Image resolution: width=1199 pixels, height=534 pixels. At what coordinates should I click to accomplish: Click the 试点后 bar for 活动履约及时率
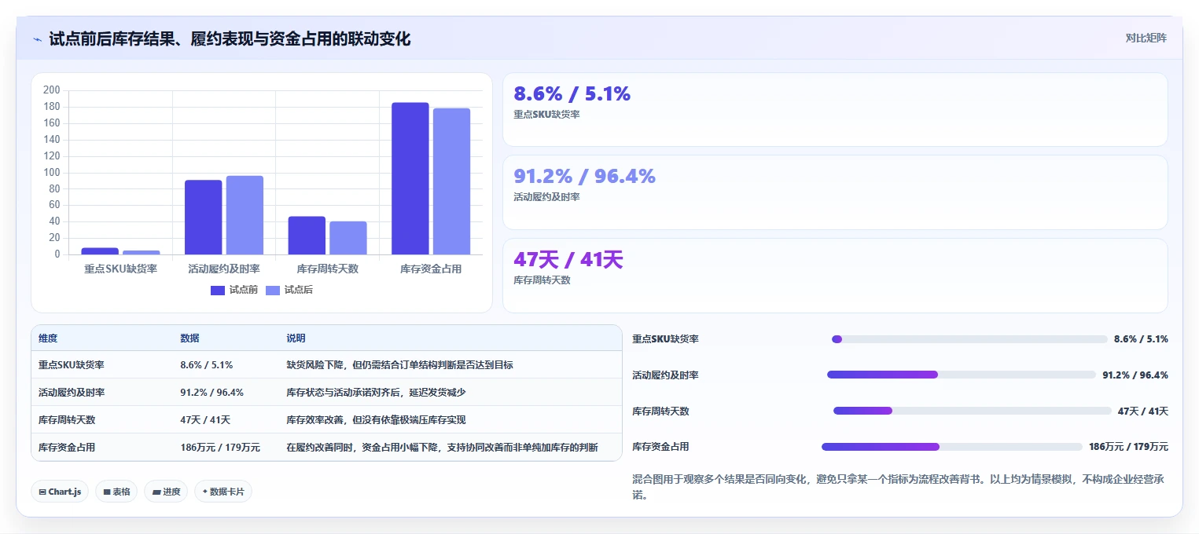(x=245, y=215)
